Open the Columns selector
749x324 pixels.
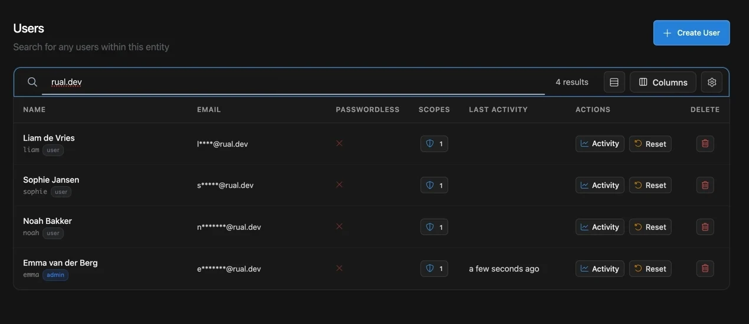[x=663, y=82]
